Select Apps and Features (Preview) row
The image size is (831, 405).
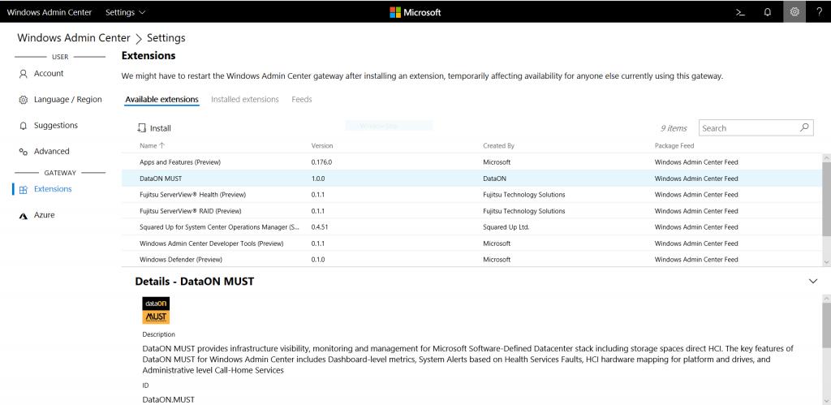click(x=471, y=162)
